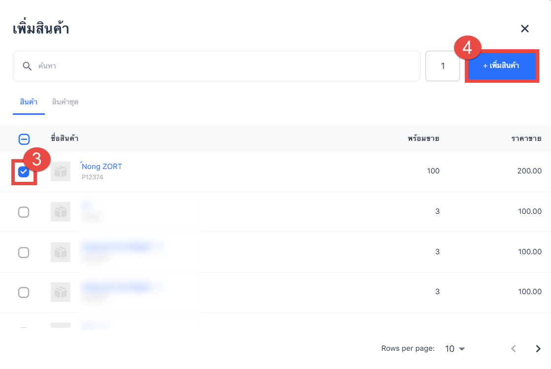
Task: Switch to the สินค้า tab
Action: [x=29, y=102]
